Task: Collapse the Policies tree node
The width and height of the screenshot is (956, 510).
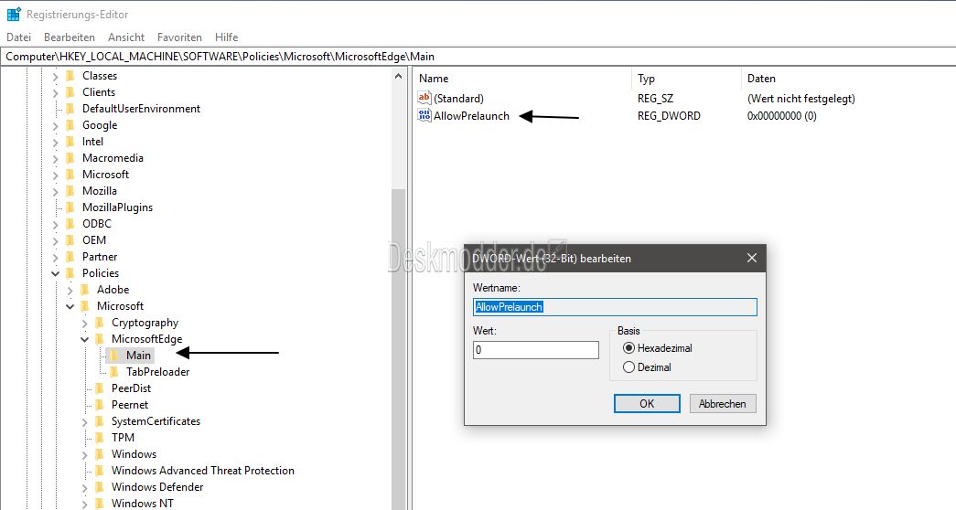Action: (x=56, y=273)
